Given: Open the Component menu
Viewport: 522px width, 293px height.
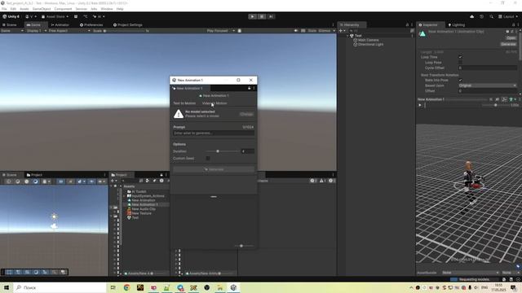Looking at the screenshot, I should (x=63, y=9).
